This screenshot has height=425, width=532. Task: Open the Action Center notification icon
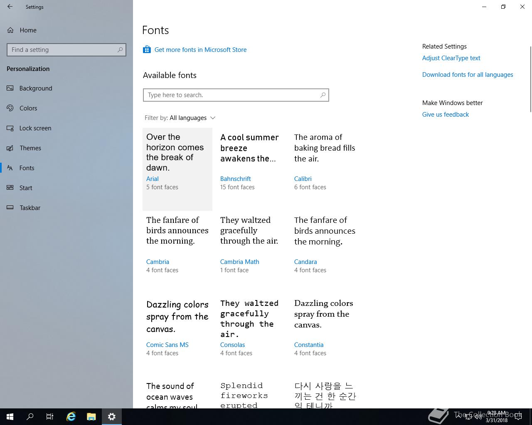518,417
